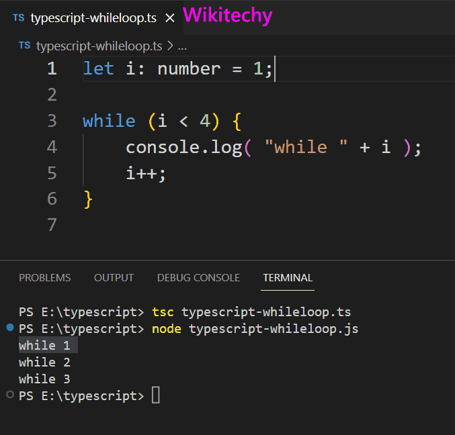The height and width of the screenshot is (435, 455).
Task: Open the breadcrumb ellipsis symbol list
Action: tap(181, 46)
